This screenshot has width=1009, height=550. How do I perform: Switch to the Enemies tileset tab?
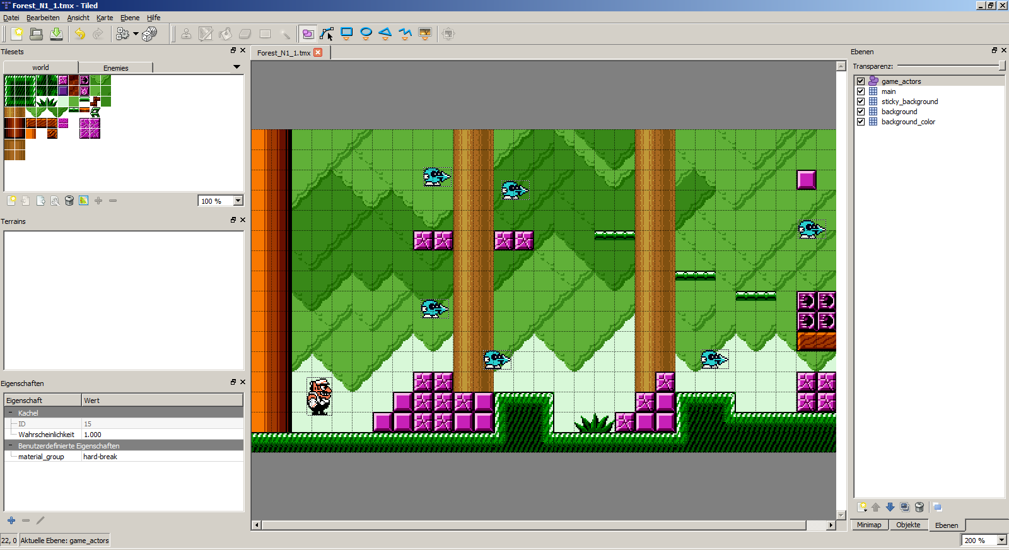point(115,67)
